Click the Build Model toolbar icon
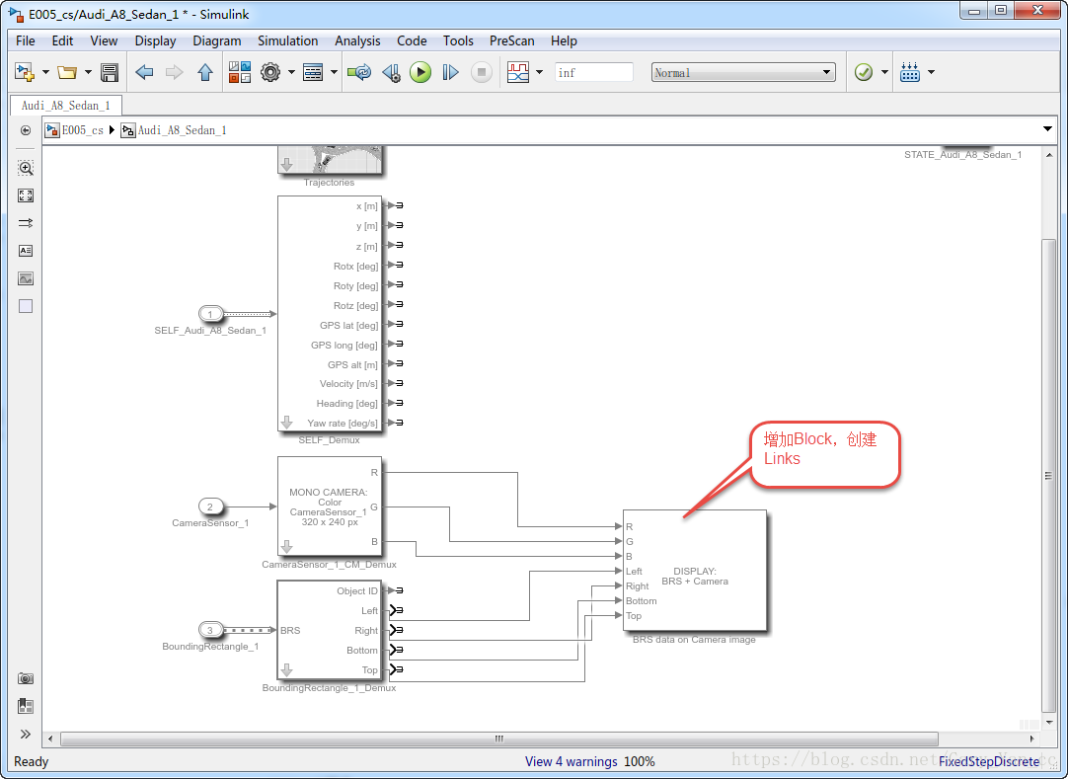This screenshot has height=779, width=1068. click(910, 72)
